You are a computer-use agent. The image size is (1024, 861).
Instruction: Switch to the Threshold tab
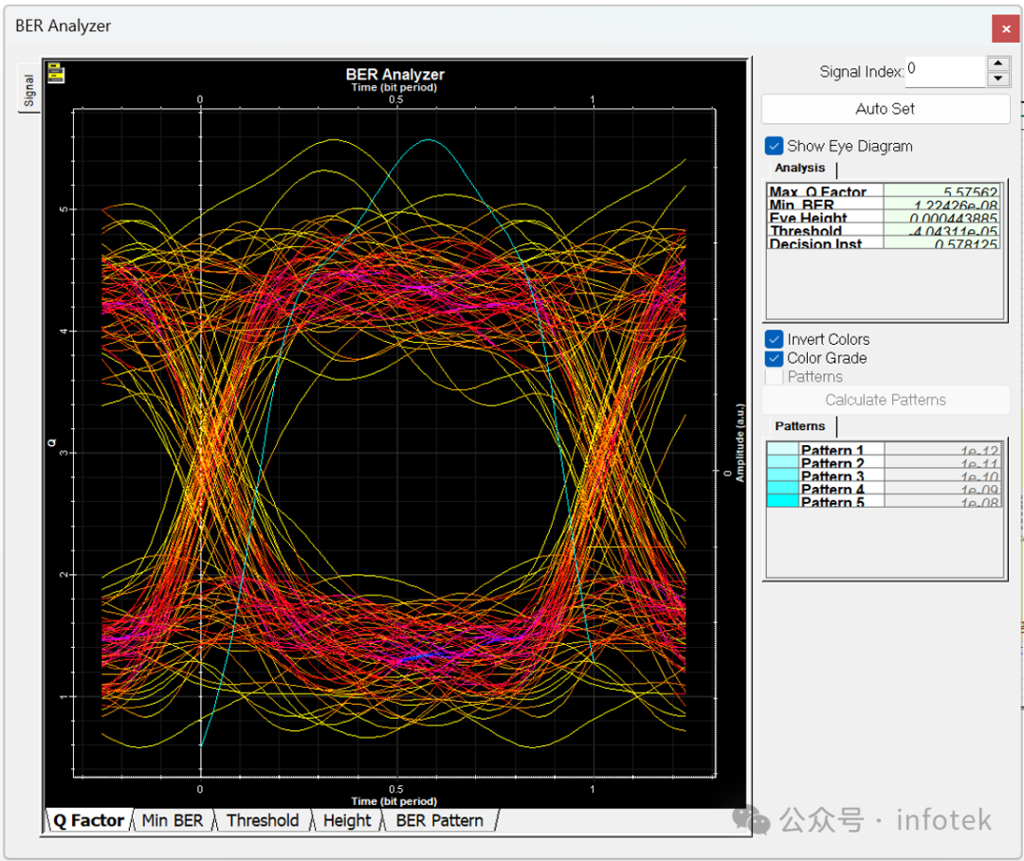point(263,820)
